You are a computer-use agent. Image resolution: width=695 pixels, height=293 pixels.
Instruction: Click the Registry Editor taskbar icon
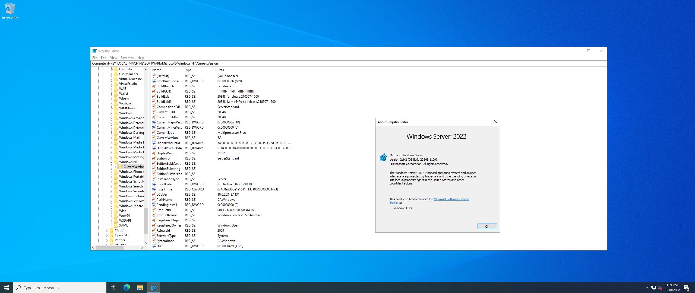point(153,288)
